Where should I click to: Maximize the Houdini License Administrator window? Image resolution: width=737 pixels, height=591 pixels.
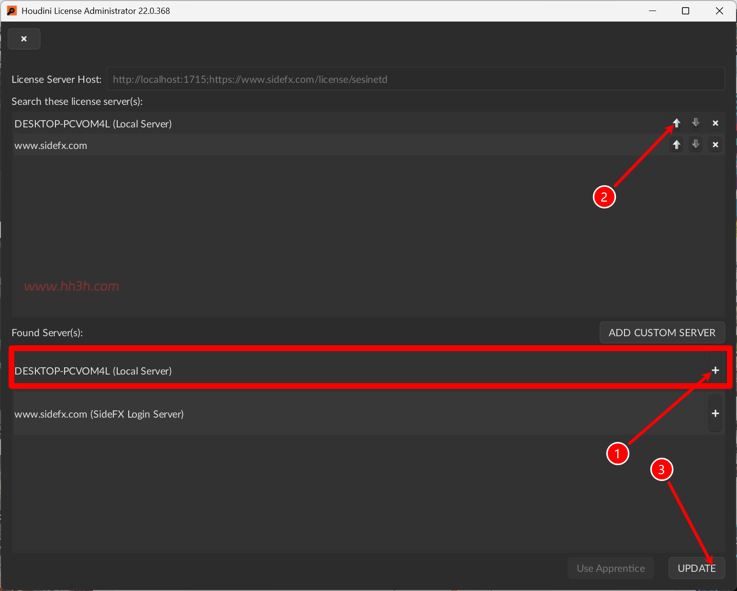pyautogui.click(x=685, y=11)
